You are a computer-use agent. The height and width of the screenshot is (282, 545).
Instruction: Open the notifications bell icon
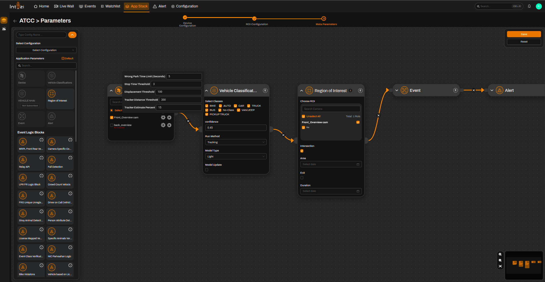(529, 6)
